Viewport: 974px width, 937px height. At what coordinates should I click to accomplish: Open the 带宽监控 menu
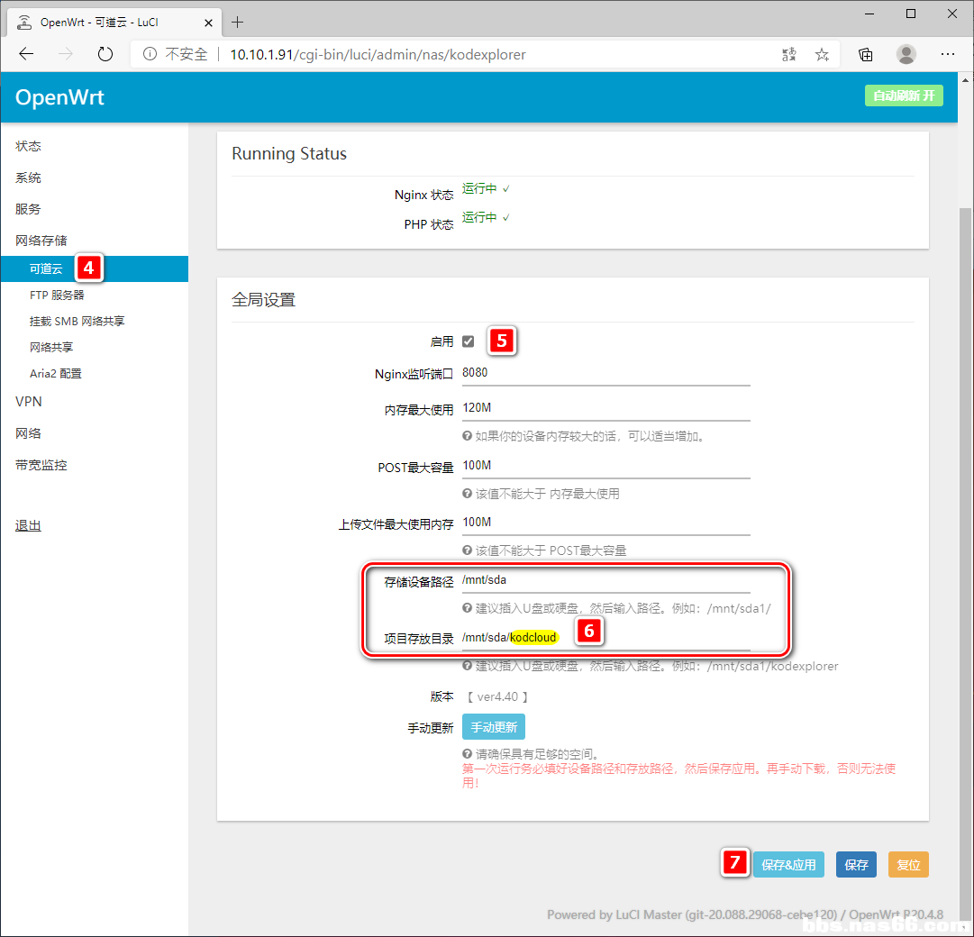(41, 465)
